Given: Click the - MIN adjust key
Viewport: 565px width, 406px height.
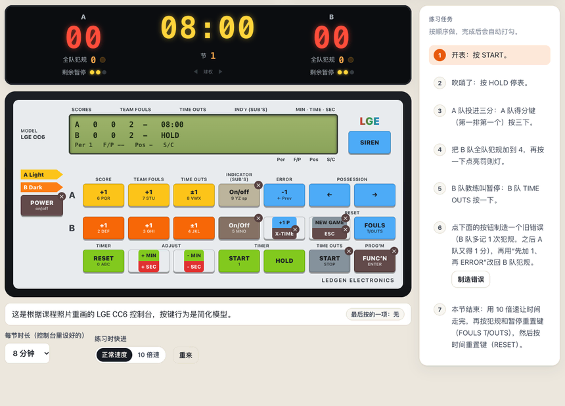Looking at the screenshot, I should (x=194, y=256).
